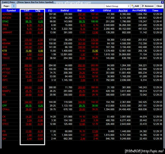The image size is (165, 154).
Task: Click the Clear button
Action: [159, 6]
